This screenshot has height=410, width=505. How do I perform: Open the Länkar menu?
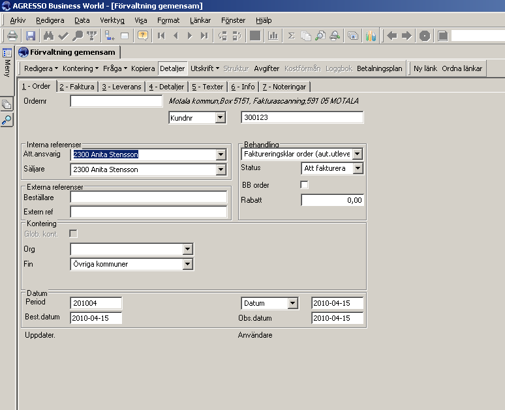(x=200, y=20)
